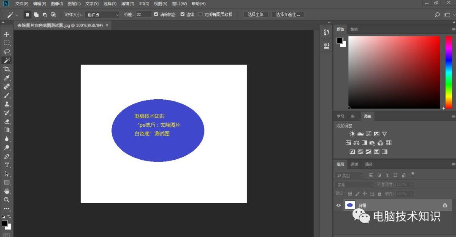
Task: Select the Dodge tool
Action: tap(7, 147)
